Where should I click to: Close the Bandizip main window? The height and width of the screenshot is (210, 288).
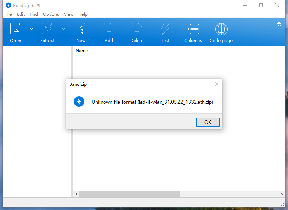[277, 5]
